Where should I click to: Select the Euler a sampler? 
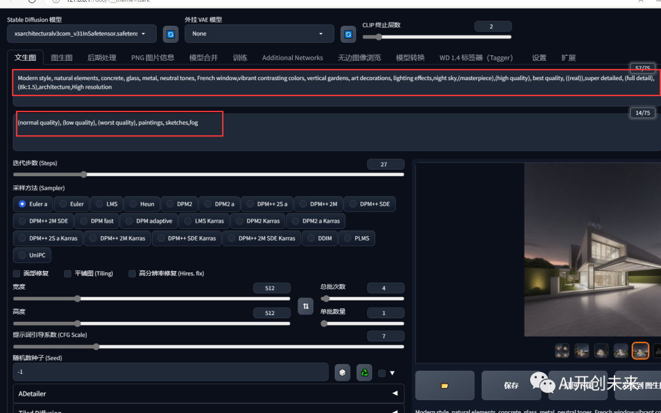click(33, 204)
